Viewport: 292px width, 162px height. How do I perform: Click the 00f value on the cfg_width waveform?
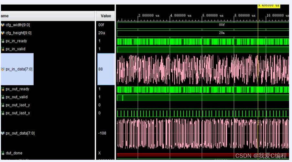[222, 25]
